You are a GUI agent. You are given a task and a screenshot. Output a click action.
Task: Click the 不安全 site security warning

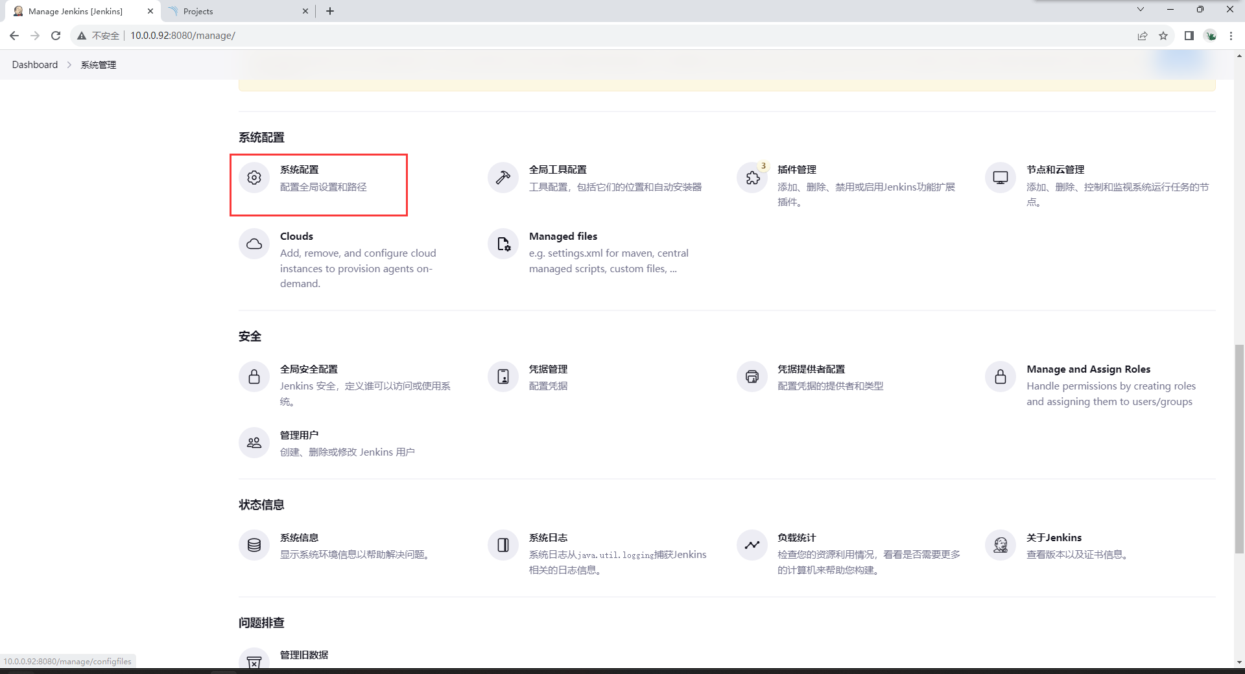coord(99,36)
